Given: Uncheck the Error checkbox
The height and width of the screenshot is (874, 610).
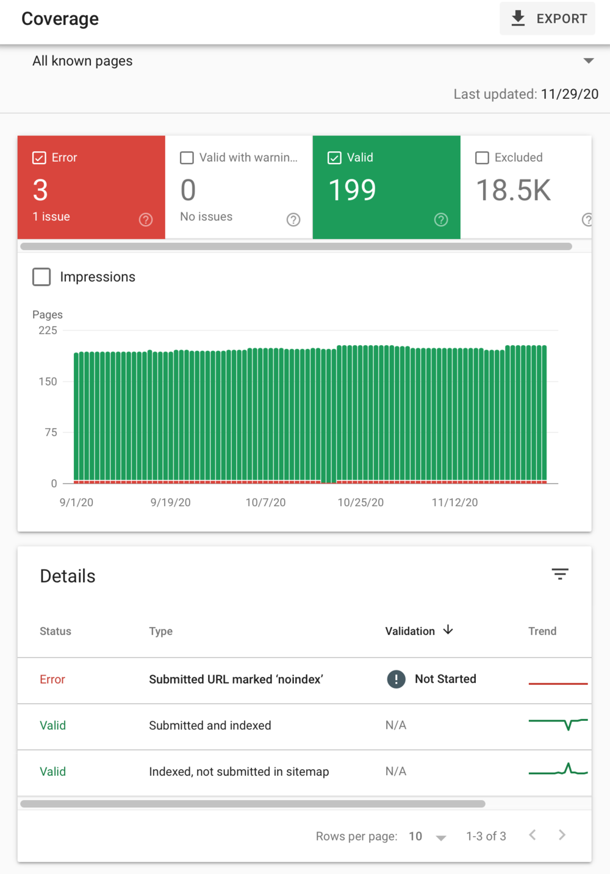Looking at the screenshot, I should pos(39,158).
